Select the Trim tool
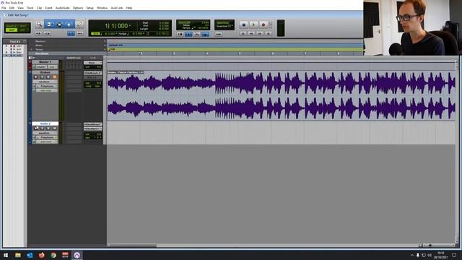The width and height of the screenshot is (462, 260). 49,25
